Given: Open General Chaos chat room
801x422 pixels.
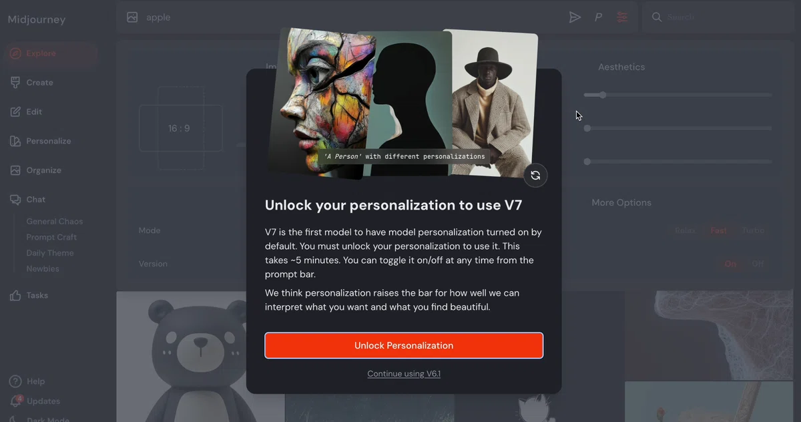Looking at the screenshot, I should [55, 221].
